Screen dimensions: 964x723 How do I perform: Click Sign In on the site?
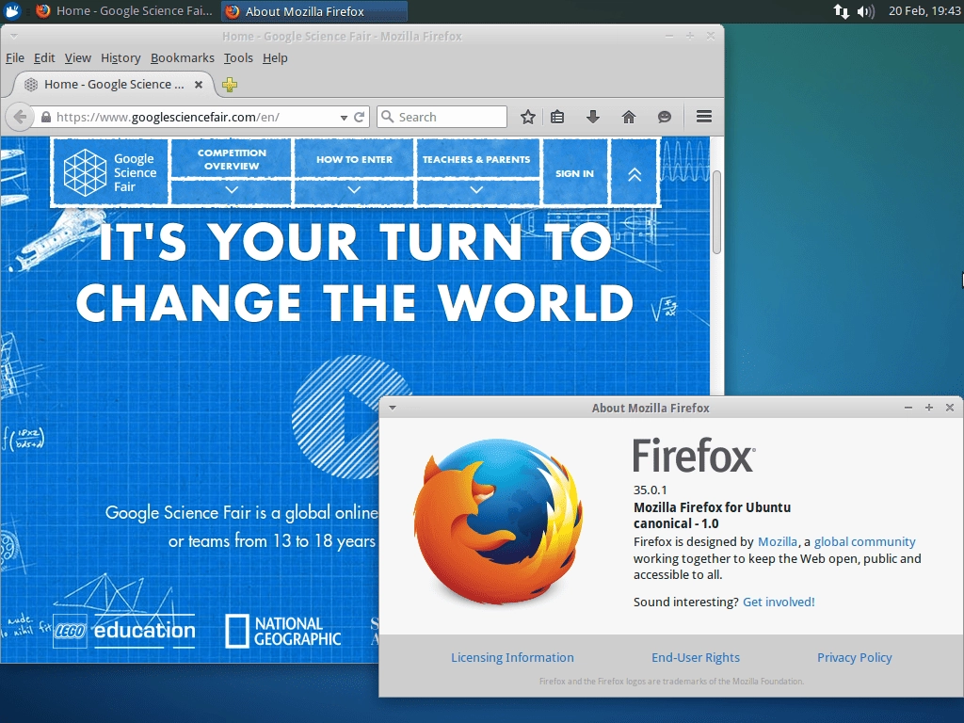[575, 173]
